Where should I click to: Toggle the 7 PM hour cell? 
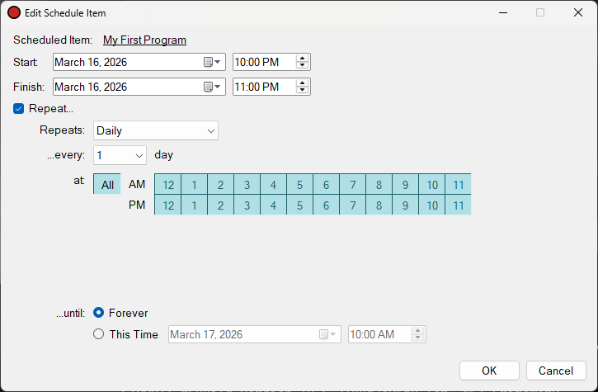tap(352, 205)
